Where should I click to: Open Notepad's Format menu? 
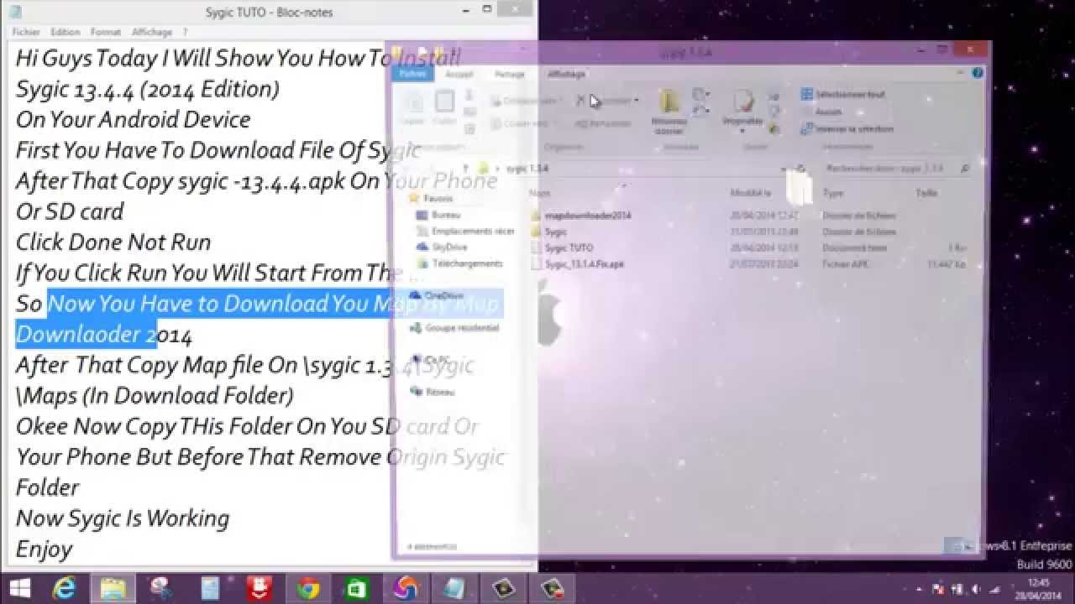106,32
